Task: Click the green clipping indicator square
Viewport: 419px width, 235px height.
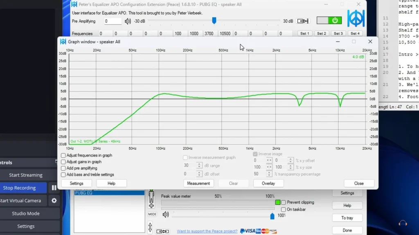Action: pos(278,202)
